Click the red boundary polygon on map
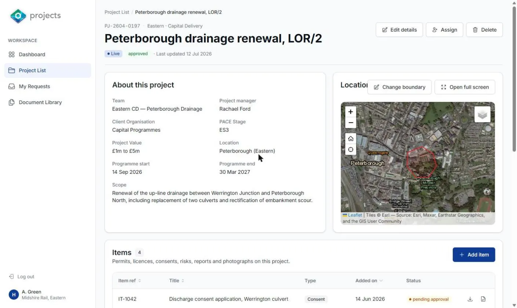Image resolution: width=517 pixels, height=308 pixels. coord(422,162)
